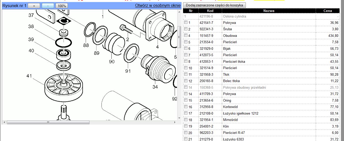Select checkbox for part 19 Klin
Viewport: 344px width, 141px height.
(186, 126)
